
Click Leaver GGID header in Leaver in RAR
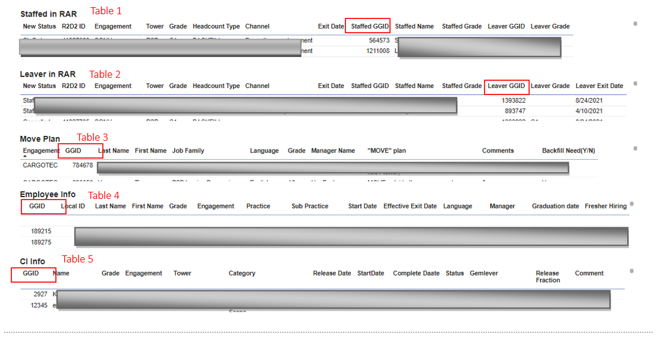[507, 86]
